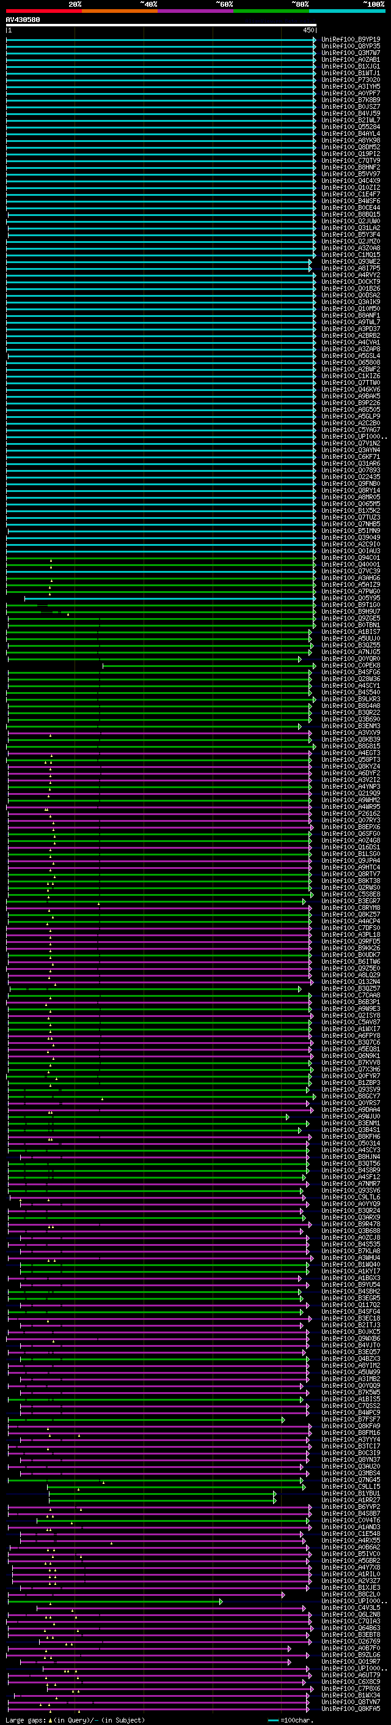Select the UniRef100_B9LKR3 label
The height and width of the screenshot is (1725, 391).
pos(351,699)
